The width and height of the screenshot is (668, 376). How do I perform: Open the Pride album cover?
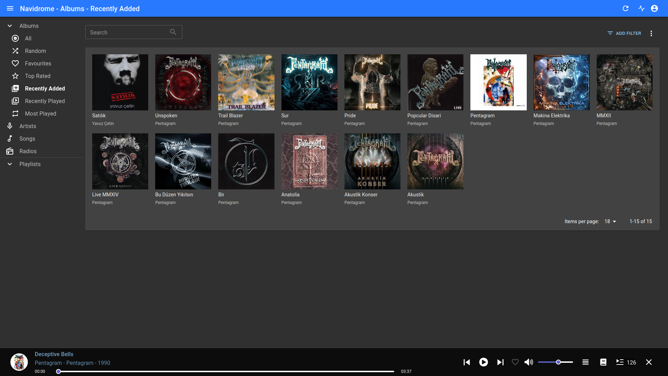coord(372,82)
